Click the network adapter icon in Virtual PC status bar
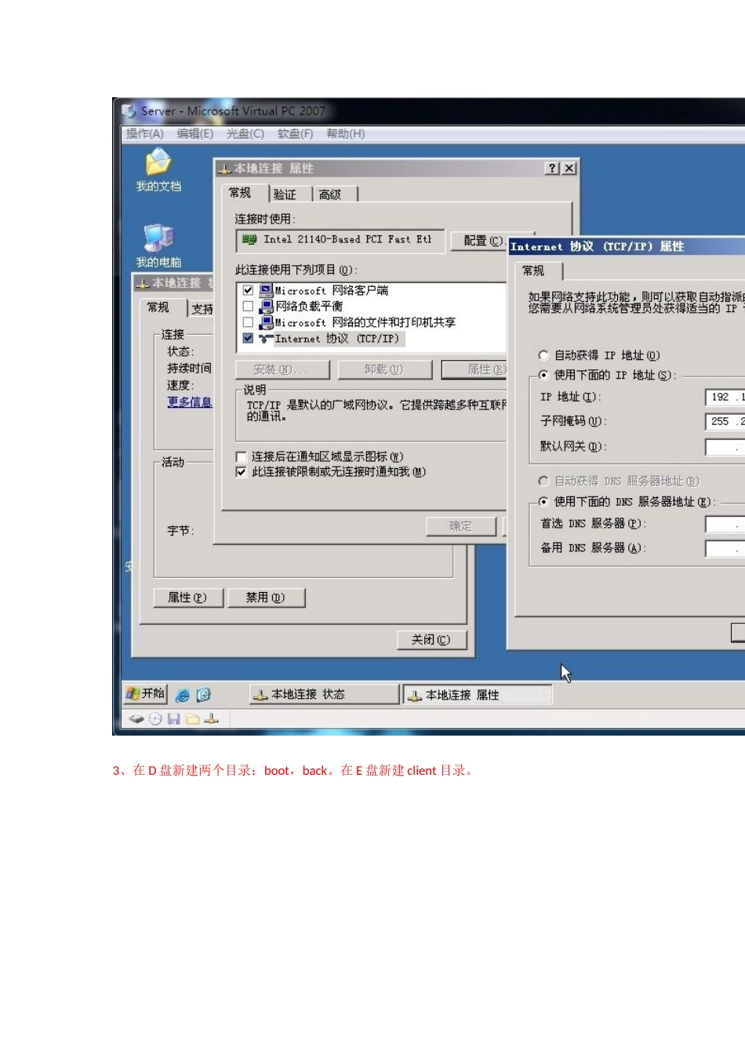Viewport: 745px width, 1054px height. tap(212, 718)
